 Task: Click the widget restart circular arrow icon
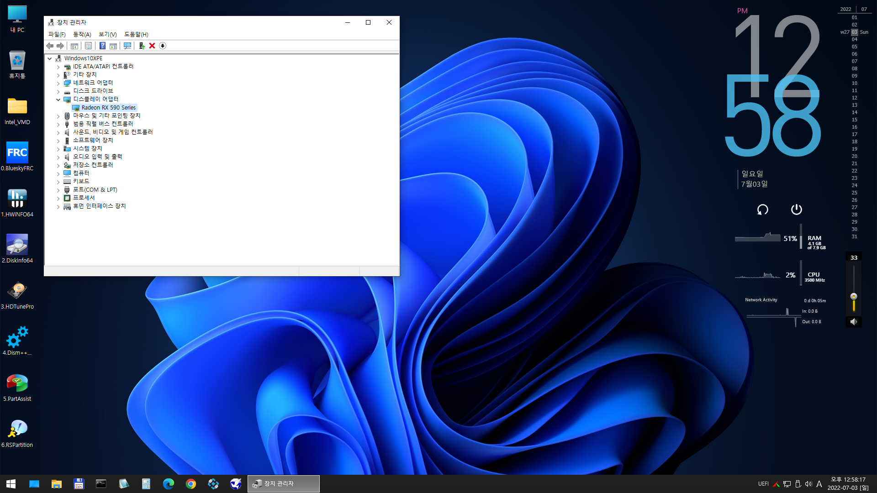(763, 210)
